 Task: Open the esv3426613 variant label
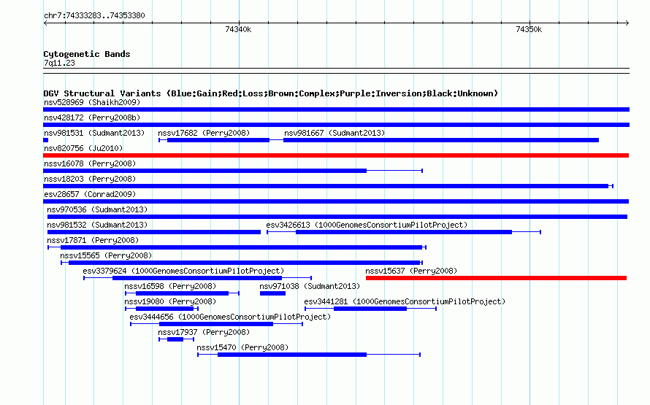pyautogui.click(x=367, y=225)
